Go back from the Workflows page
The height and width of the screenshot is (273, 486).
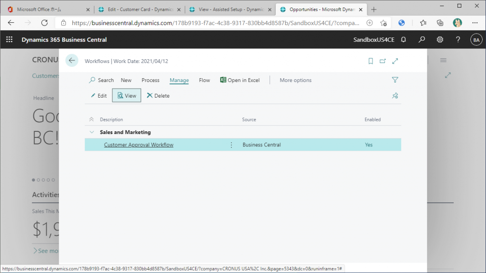(72, 61)
